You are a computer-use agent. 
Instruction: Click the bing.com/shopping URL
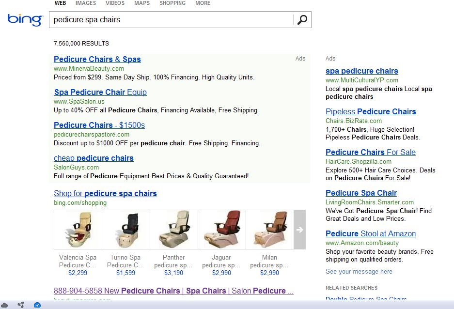80,203
